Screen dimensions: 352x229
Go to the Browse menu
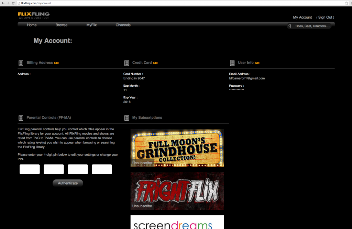pos(61,25)
